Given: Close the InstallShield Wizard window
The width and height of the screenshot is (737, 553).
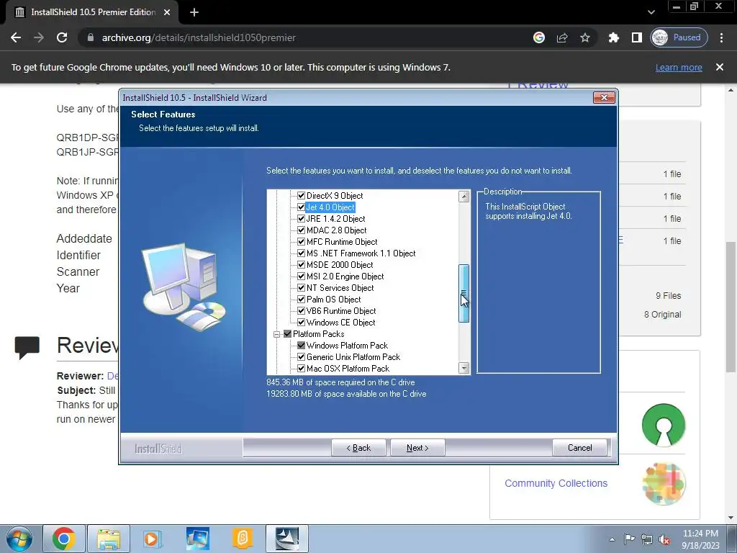Looking at the screenshot, I should [x=604, y=97].
